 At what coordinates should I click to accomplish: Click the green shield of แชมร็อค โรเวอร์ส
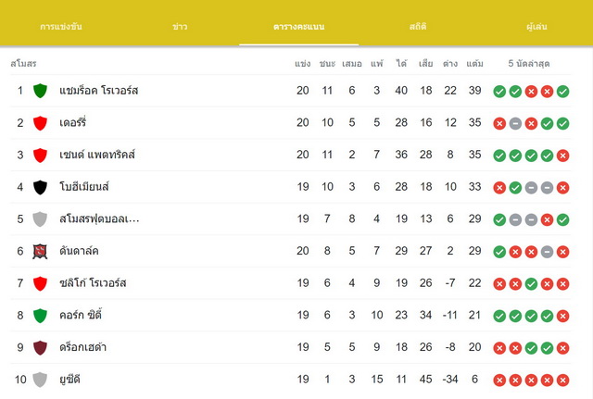pyautogui.click(x=40, y=91)
